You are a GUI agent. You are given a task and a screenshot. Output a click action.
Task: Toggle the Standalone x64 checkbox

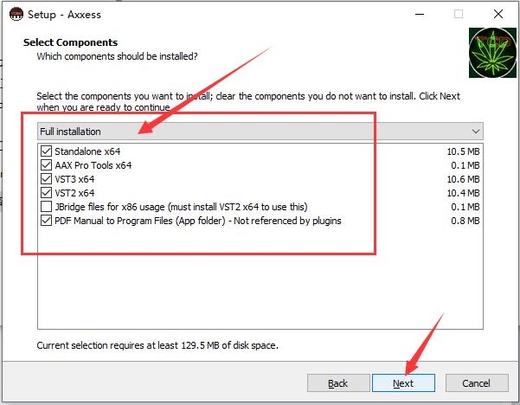46,151
